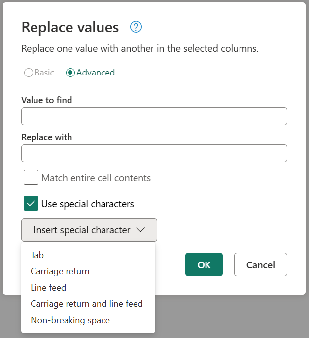Select the Basic radio button
This screenshot has width=309, height=338.
(x=29, y=73)
